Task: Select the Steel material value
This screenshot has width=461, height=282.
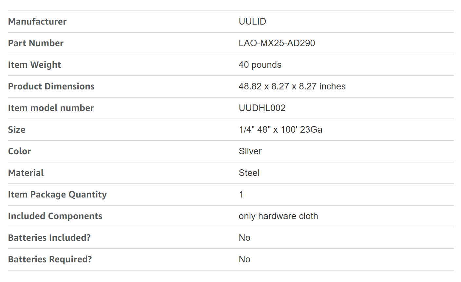Action: (249, 173)
